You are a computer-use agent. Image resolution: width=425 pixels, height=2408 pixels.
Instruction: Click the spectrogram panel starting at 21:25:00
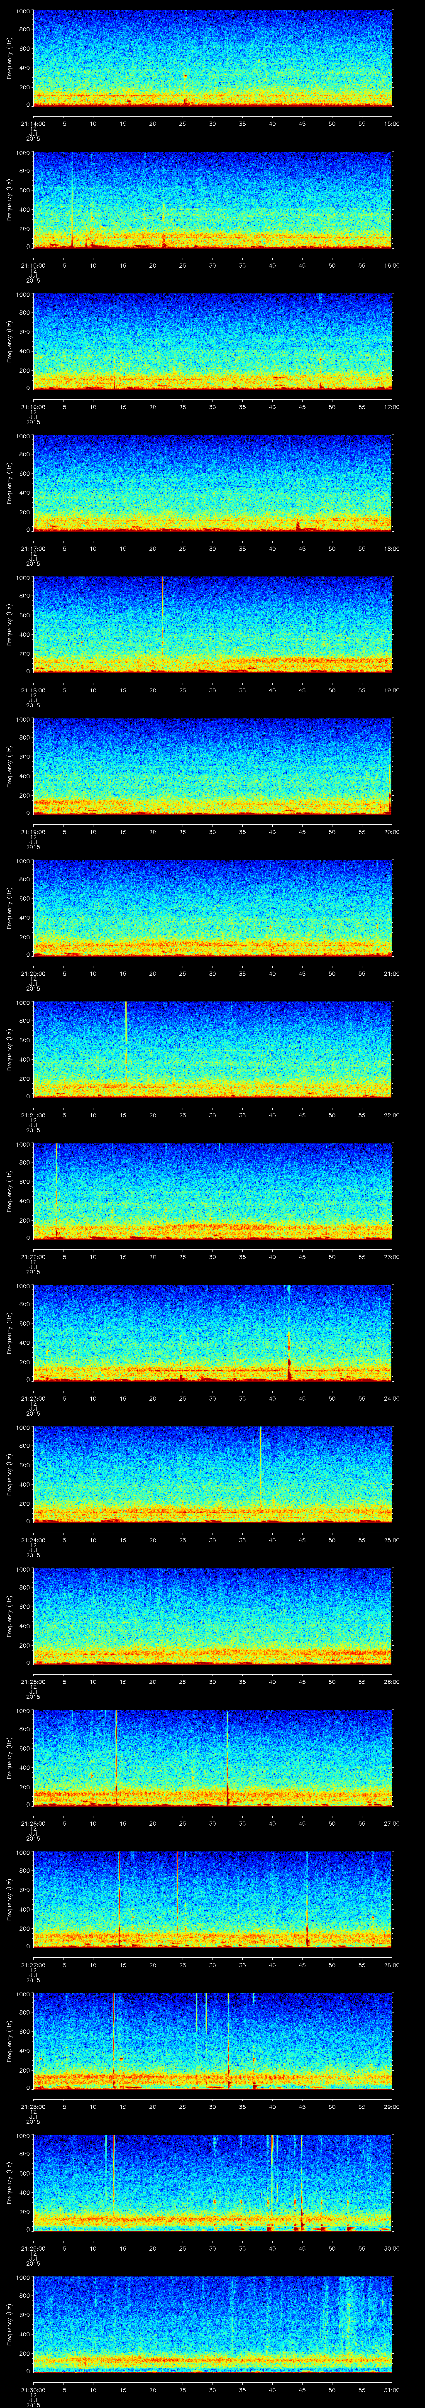tap(213, 1616)
